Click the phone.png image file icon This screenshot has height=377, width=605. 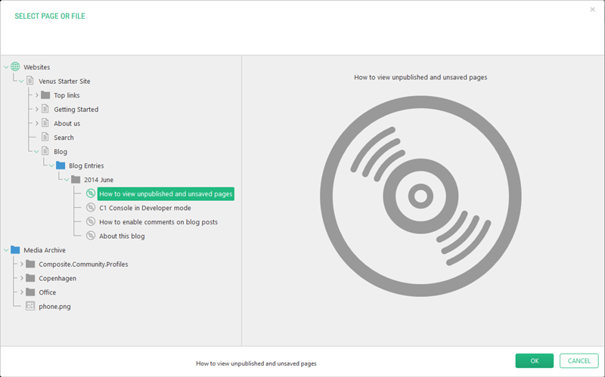(30, 306)
